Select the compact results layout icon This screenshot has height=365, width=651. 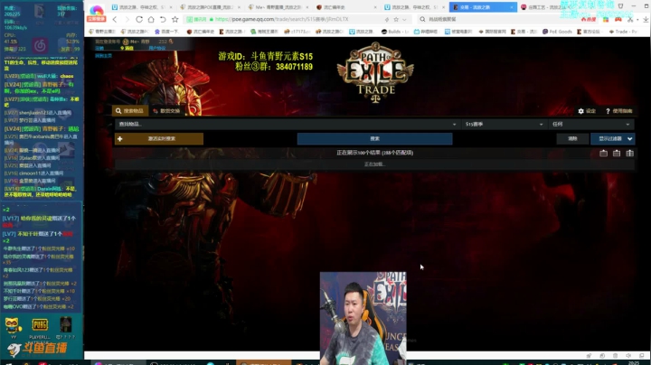(x=603, y=153)
